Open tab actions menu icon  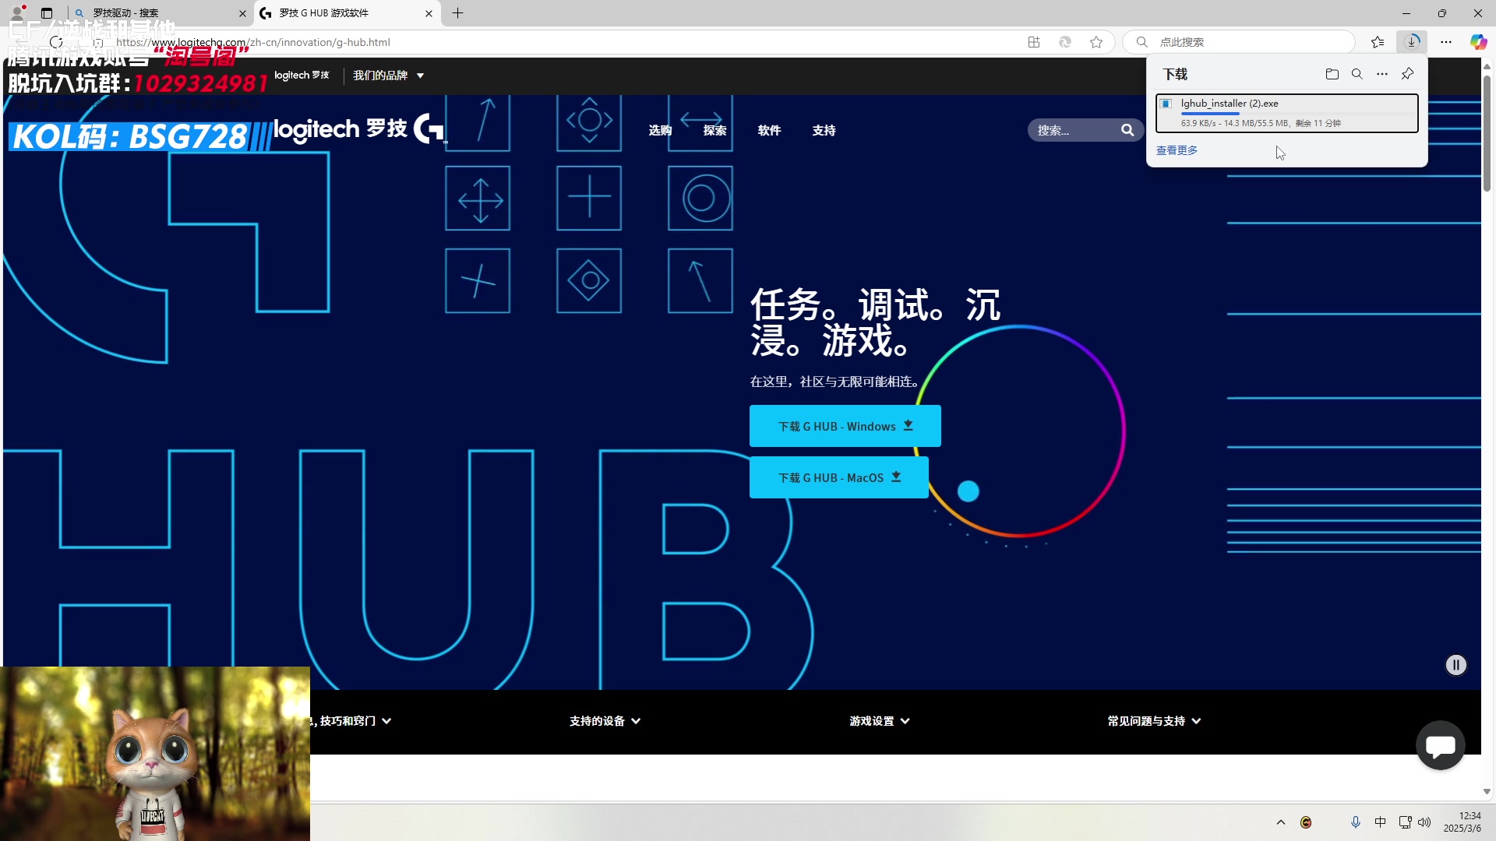point(47,13)
